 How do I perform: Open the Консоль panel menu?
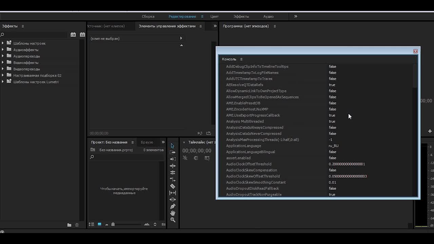[241, 59]
